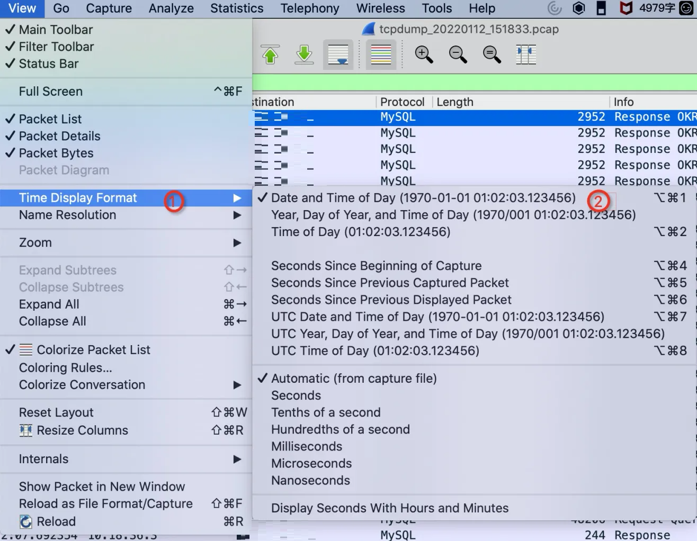This screenshot has width=697, height=541.
Task: Open the Telephony menu
Action: point(309,8)
